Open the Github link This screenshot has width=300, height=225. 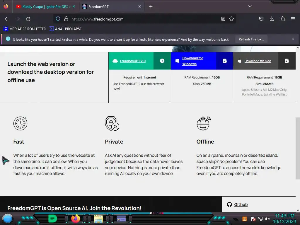241,204
